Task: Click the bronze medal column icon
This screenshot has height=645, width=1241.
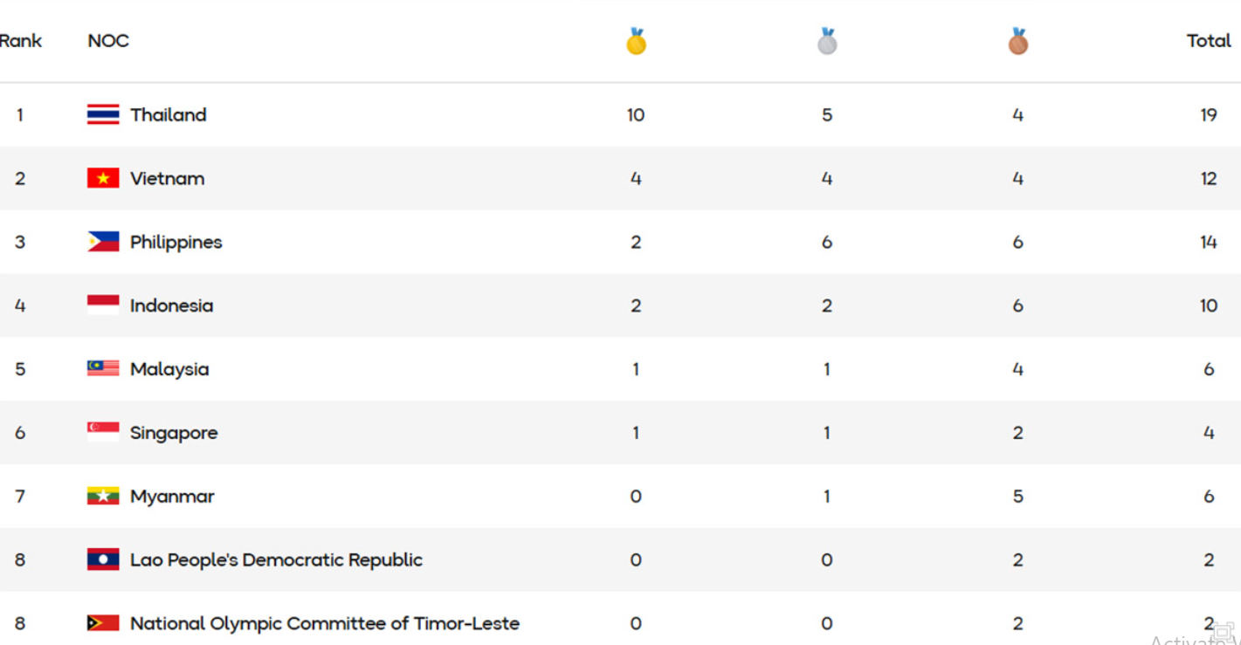Action: [1017, 41]
